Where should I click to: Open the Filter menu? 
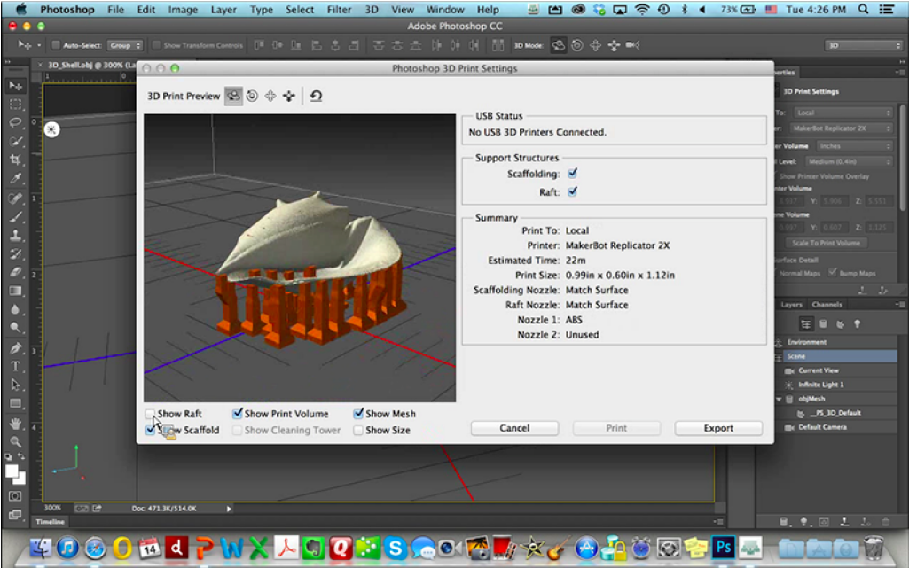(x=339, y=9)
